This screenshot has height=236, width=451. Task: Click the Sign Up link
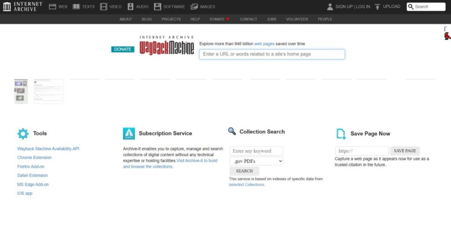click(x=344, y=7)
